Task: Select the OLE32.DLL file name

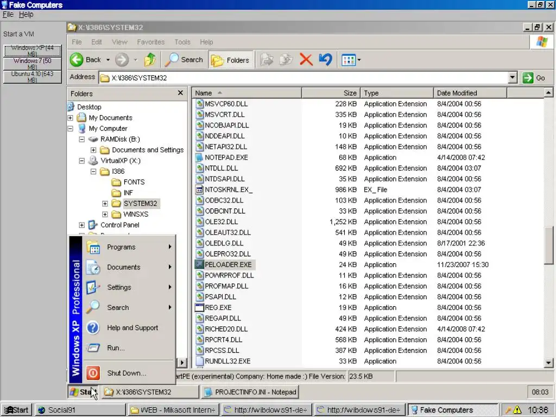Action: click(222, 222)
